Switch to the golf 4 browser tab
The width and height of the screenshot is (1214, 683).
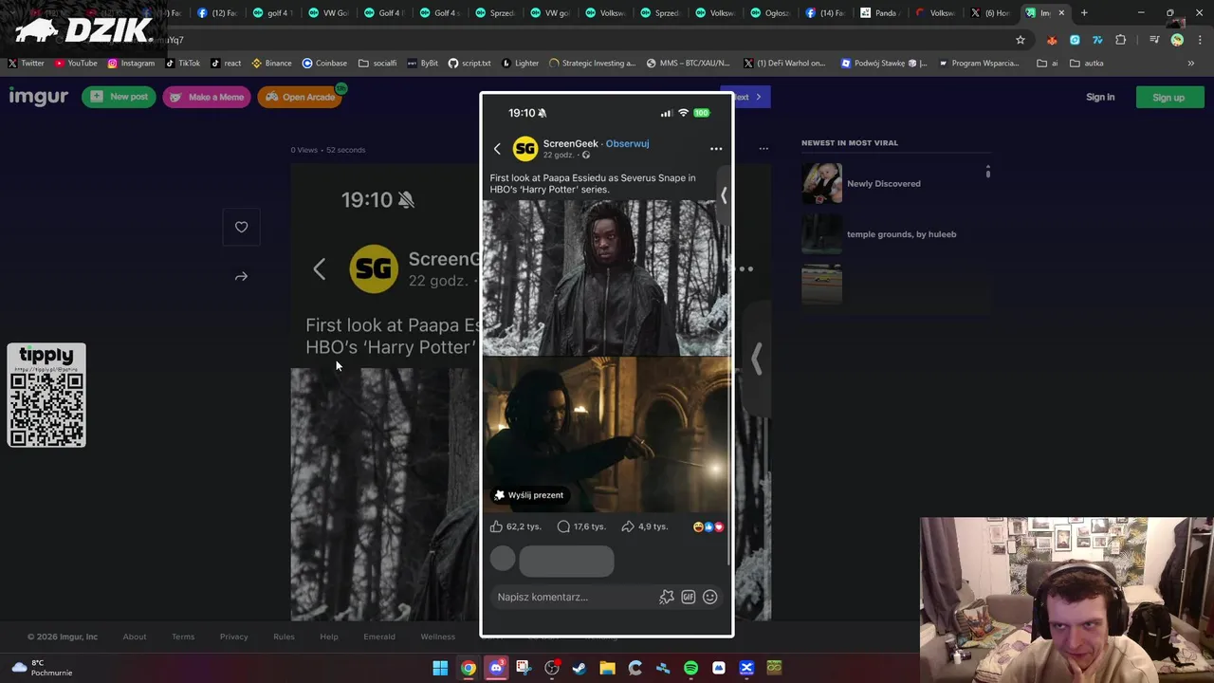pos(272,13)
